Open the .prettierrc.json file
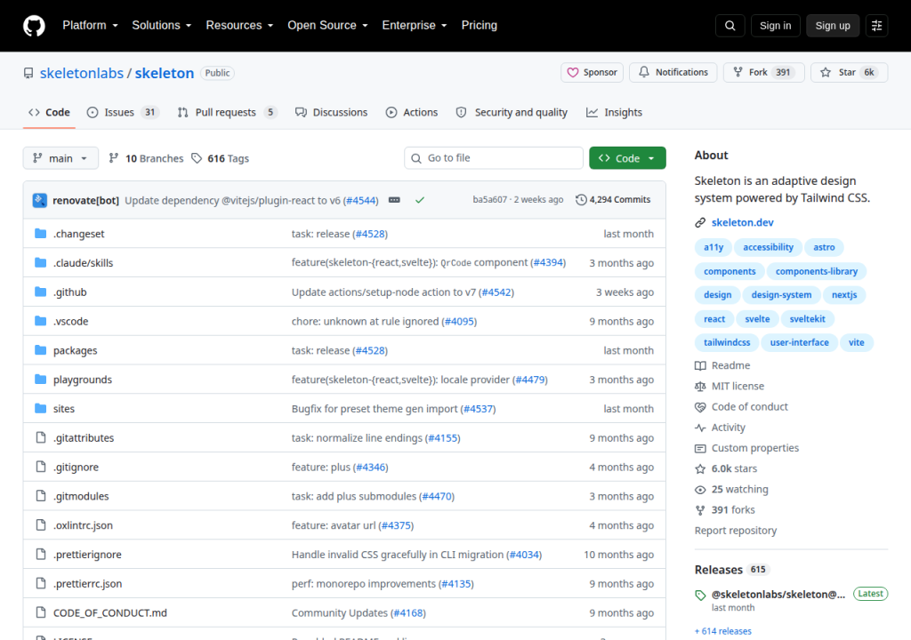 88,584
